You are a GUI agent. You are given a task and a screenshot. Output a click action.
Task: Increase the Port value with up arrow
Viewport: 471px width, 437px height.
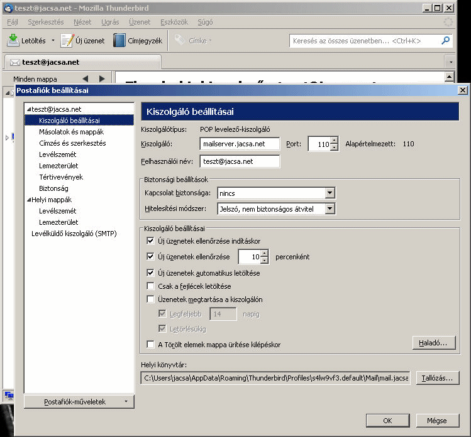334,141
